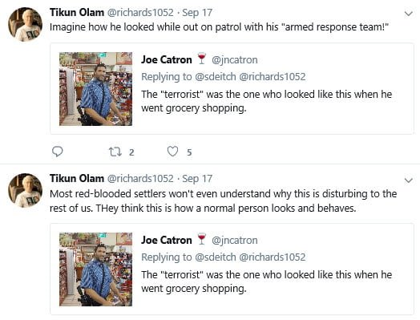The width and height of the screenshot is (420, 320).
Task: Open Tikun Olam avatar on first tweet
Action: [x=25, y=24]
